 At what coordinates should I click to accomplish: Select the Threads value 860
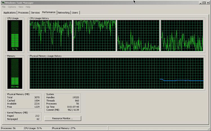[x=77, y=101]
